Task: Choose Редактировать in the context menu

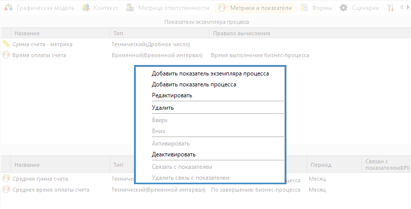Action: pos(172,95)
